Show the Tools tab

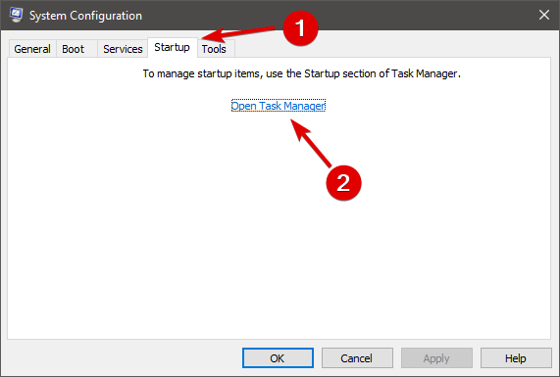214,49
